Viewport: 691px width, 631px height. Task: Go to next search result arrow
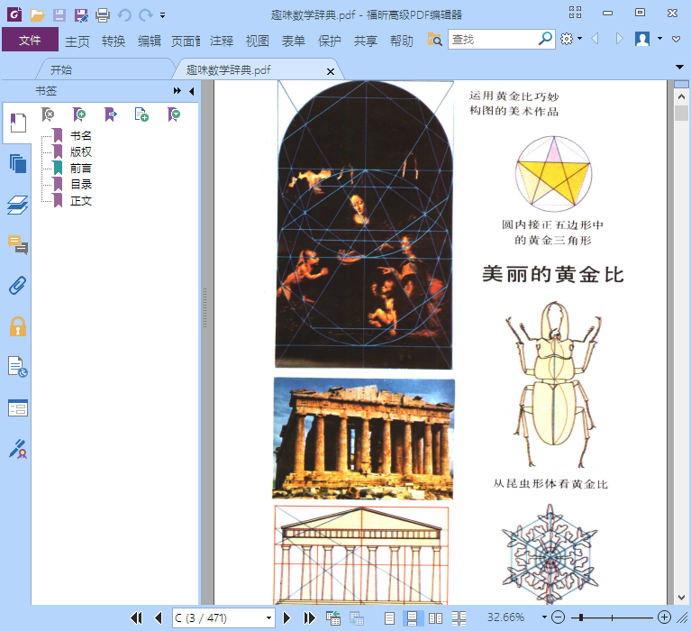[619, 39]
